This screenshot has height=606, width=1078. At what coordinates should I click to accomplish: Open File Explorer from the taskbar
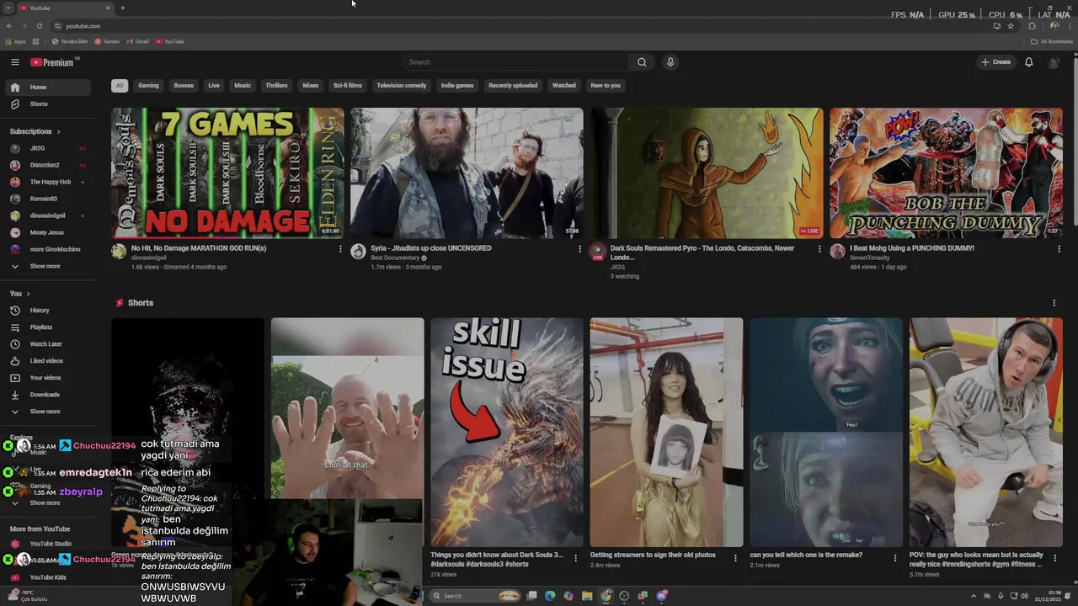pyautogui.click(x=587, y=596)
